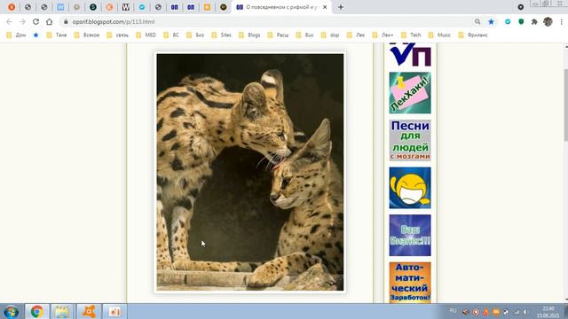Navigate forward with the forward arrow
Screen dimensions: 568x319
click(22, 21)
